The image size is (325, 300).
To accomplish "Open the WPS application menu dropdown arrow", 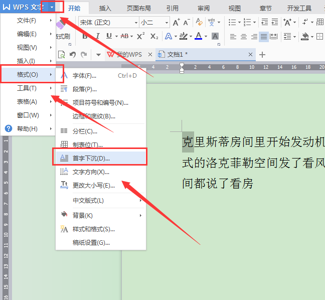I will point(52,7).
